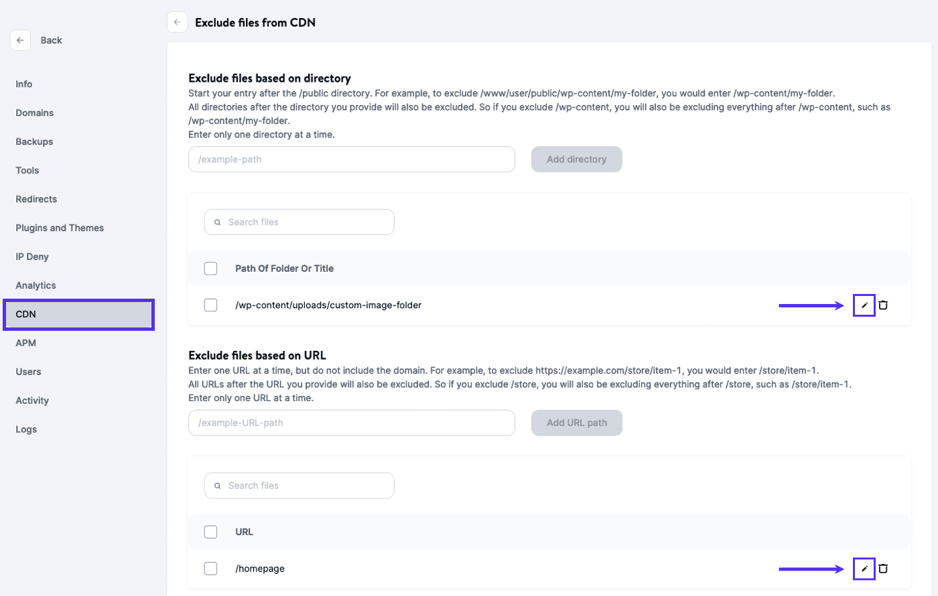This screenshot has width=938, height=596.
Task: Click the sidebar Back arrow icon
Action: [x=20, y=40]
